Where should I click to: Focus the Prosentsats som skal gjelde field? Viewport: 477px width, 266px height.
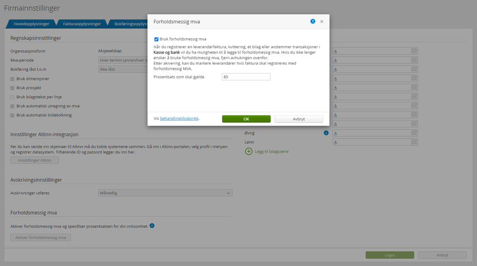point(246,77)
